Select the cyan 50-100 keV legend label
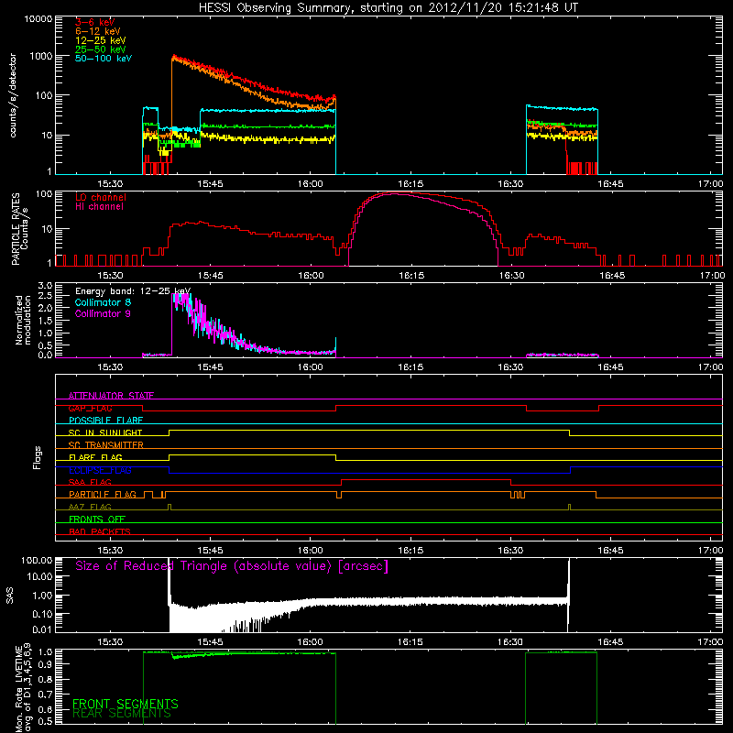733x733 pixels. tap(104, 59)
